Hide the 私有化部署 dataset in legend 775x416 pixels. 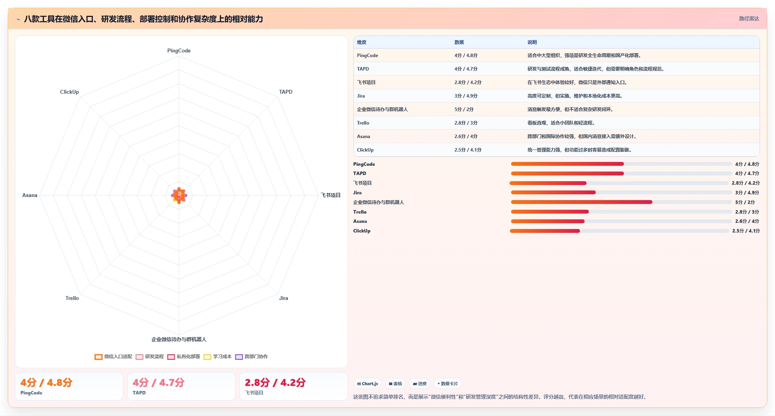pos(183,357)
